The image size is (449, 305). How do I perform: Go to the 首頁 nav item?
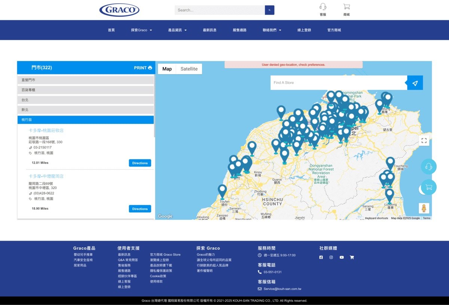[x=111, y=30]
